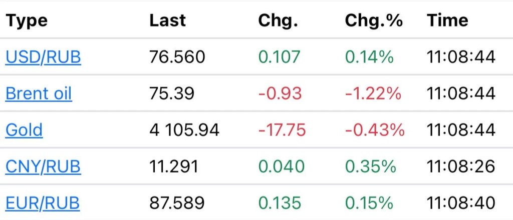Image resolution: width=513 pixels, height=220 pixels.
Task: Select the USD/RUB last price 76.560
Action: [177, 57]
